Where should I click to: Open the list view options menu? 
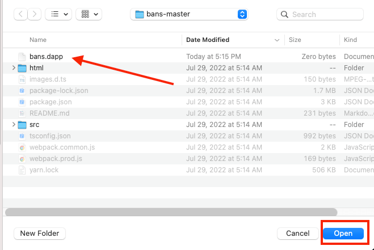tap(58, 14)
